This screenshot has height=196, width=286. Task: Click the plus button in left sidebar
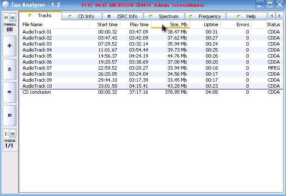point(10,46)
